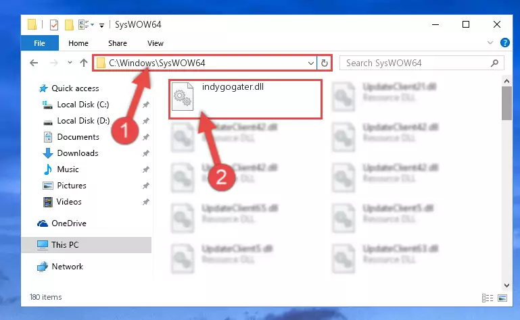This screenshot has width=520, height=320.
Task: Close the SysWOW64 window
Action: [x=497, y=24]
